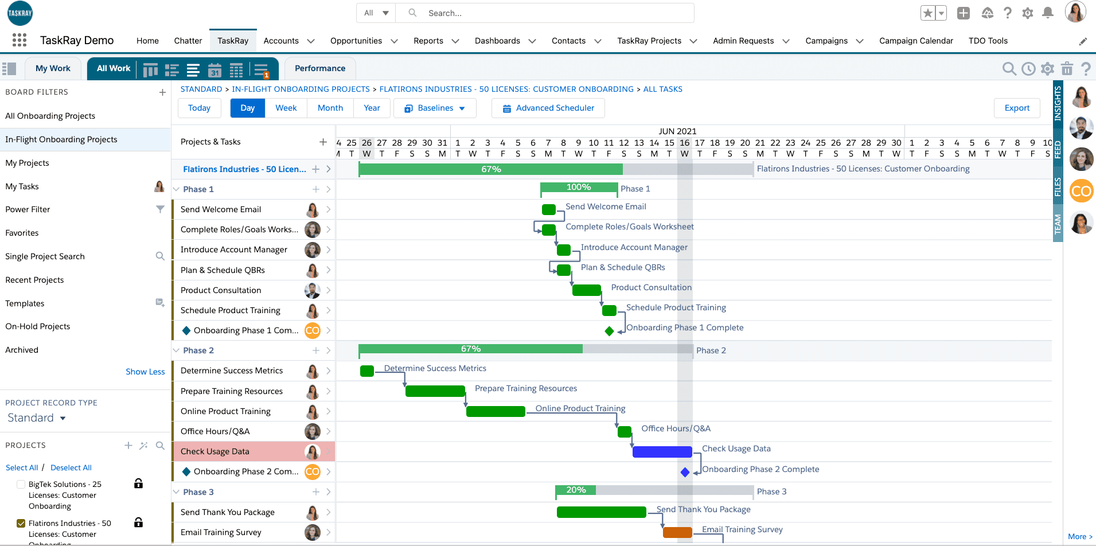Open Salesforce notifications bell

tap(1048, 13)
